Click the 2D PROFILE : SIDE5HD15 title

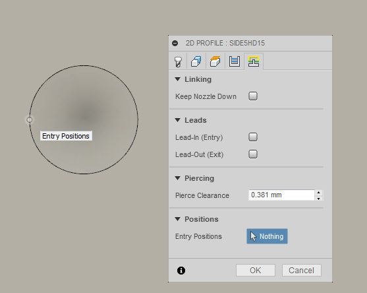[225, 43]
